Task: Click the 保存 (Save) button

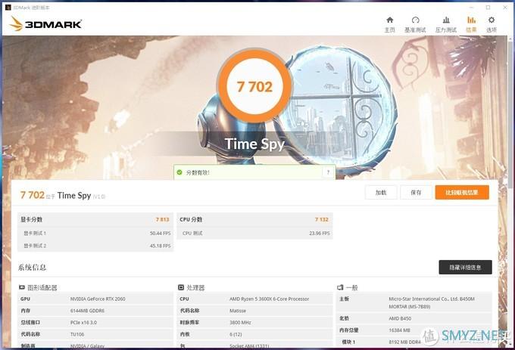Action: coord(416,192)
